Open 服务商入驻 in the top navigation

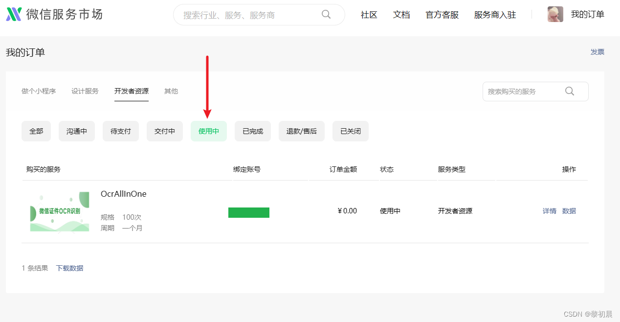[x=495, y=15]
